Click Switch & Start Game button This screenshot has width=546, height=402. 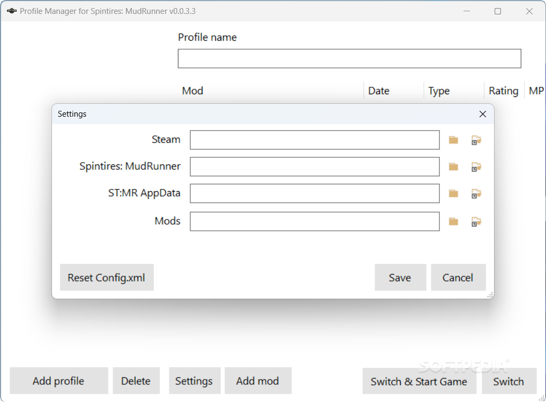419,381
